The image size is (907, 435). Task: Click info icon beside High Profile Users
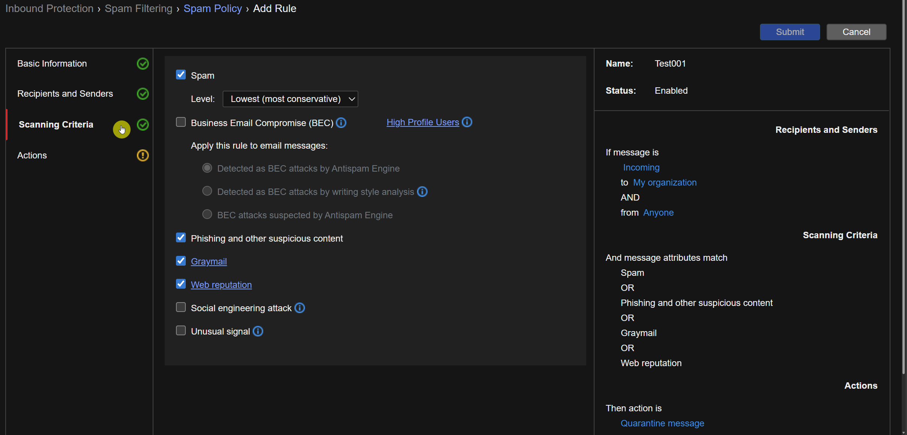pyautogui.click(x=467, y=122)
